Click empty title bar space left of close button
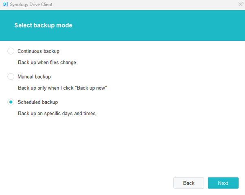245x195 pixels. click(x=163, y=4)
